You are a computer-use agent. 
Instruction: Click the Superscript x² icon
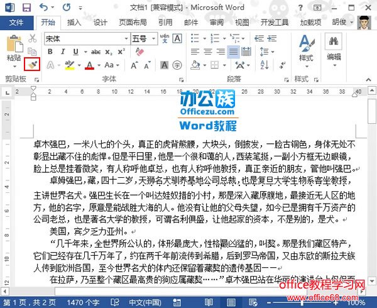coord(121,52)
